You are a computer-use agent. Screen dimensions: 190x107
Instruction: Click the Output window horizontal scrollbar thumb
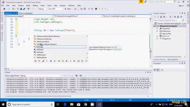pyautogui.click(x=39, y=96)
